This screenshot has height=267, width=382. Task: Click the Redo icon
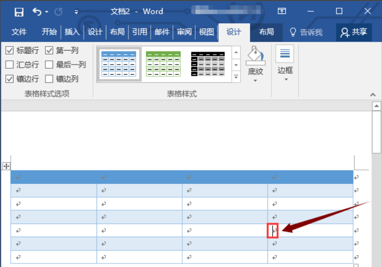click(58, 11)
